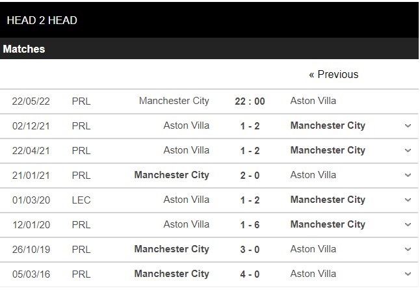Click Manchester City in the 22/05/22 row
420x290 pixels.
(174, 101)
